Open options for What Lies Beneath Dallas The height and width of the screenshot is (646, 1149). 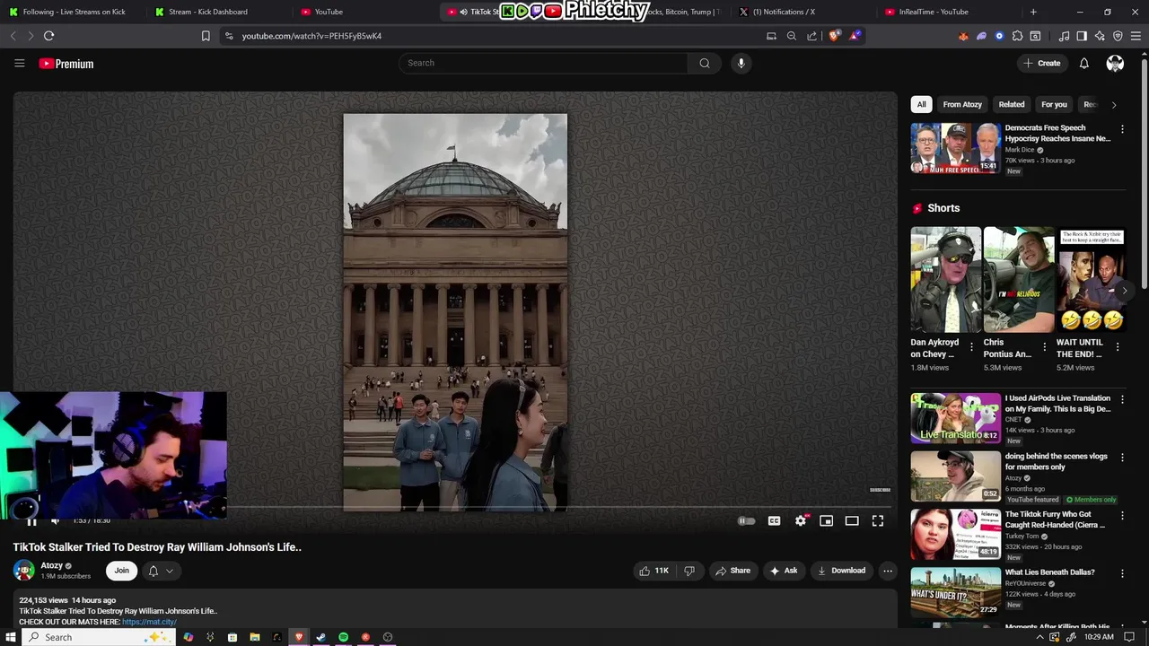tap(1122, 573)
